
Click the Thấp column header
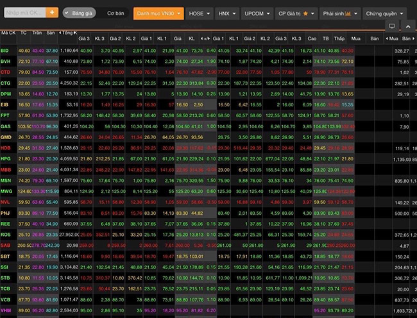pyautogui.click(x=339, y=38)
